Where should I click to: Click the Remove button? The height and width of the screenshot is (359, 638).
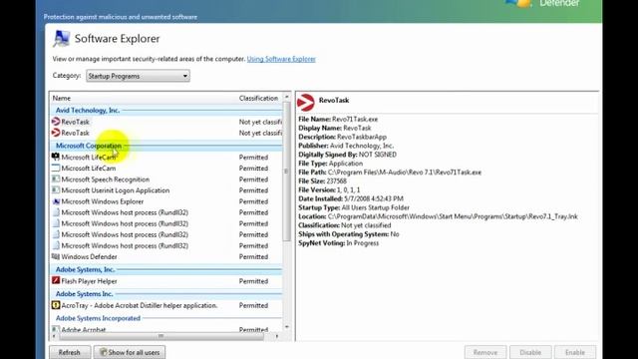point(485,352)
